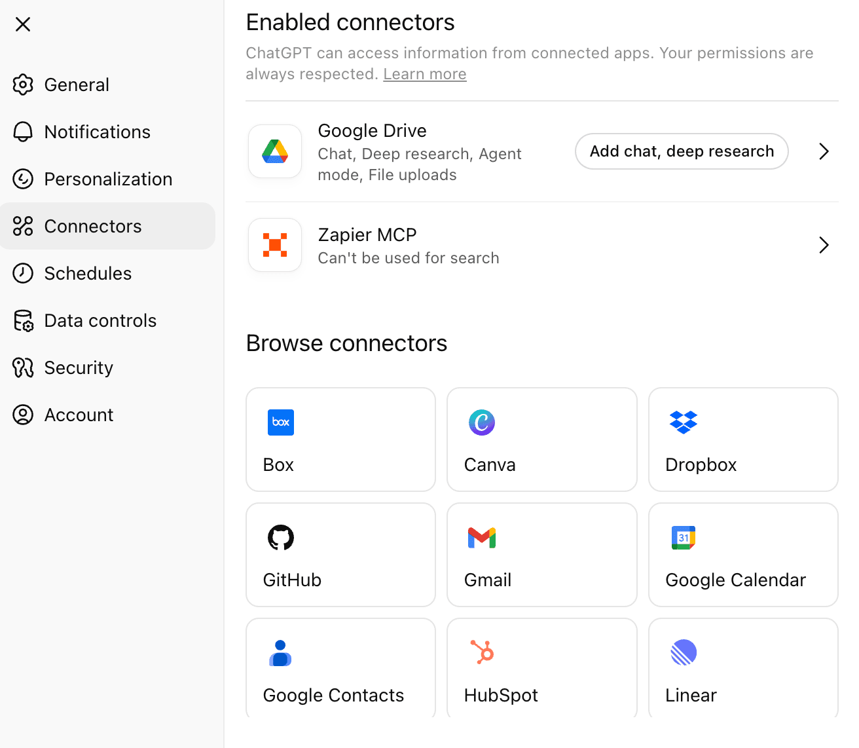Click the Zapier MCP logo icon
859x748 pixels.
(275, 245)
